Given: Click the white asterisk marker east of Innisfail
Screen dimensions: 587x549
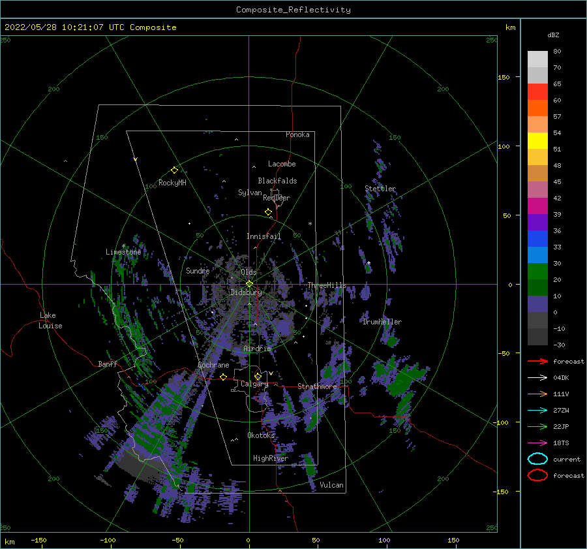Looking at the screenshot, I should pyautogui.click(x=310, y=224).
